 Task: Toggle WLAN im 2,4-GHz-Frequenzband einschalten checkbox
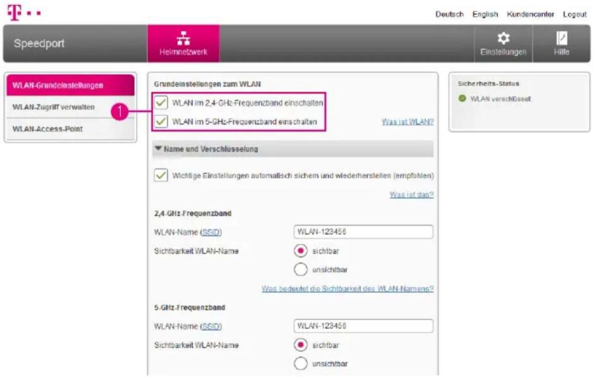point(162,103)
